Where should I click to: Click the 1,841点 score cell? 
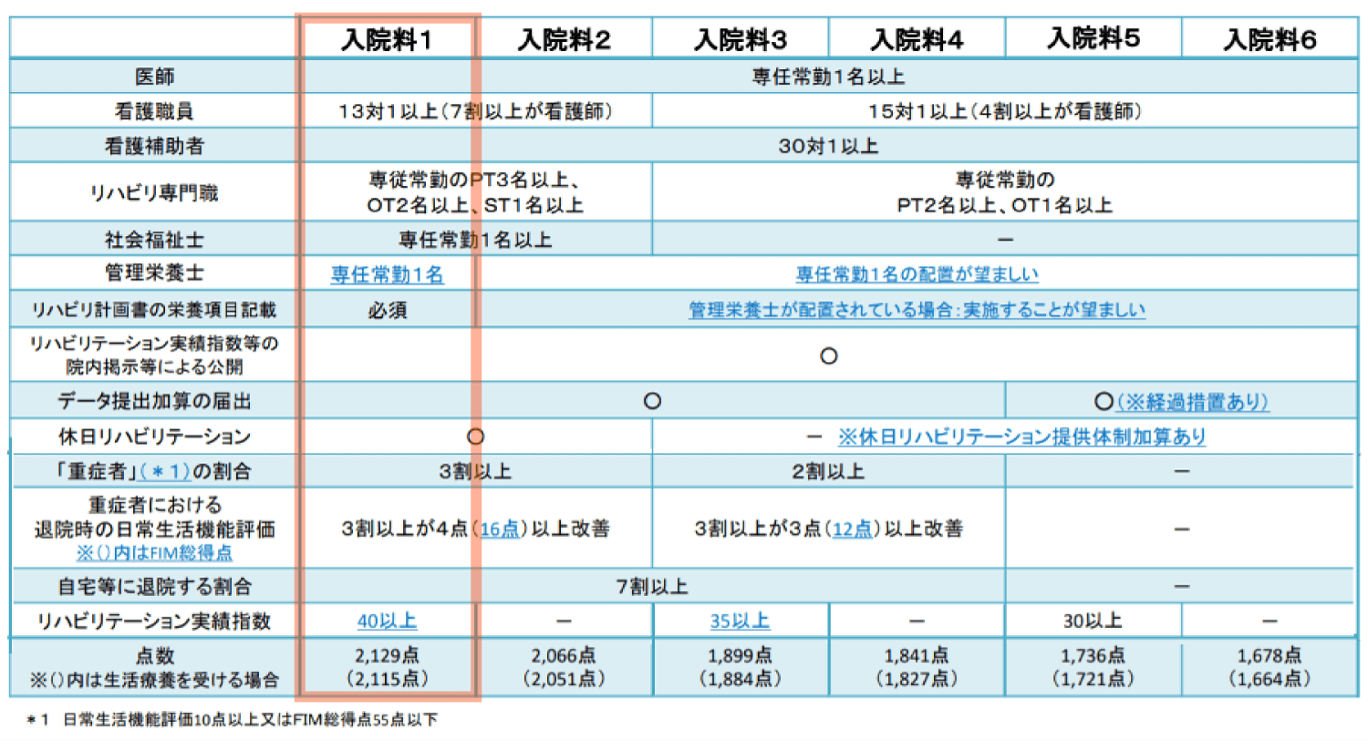917,666
